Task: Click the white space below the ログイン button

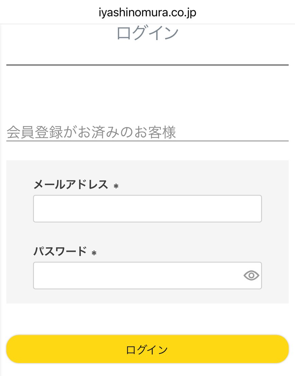Action: coord(147,370)
